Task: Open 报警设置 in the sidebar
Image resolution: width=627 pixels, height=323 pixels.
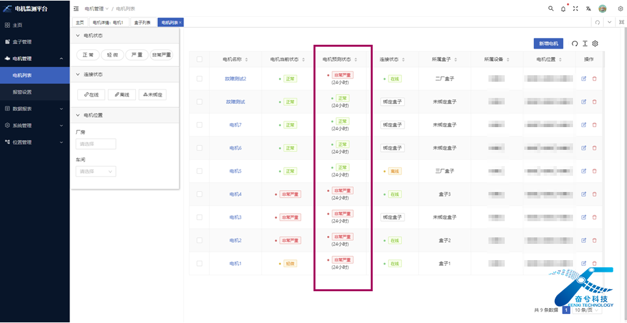Action: (22, 92)
